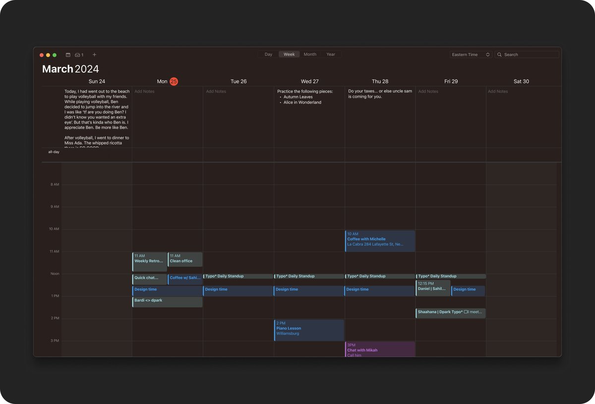
Task: Click the Thu 28 day header
Action: tap(380, 81)
